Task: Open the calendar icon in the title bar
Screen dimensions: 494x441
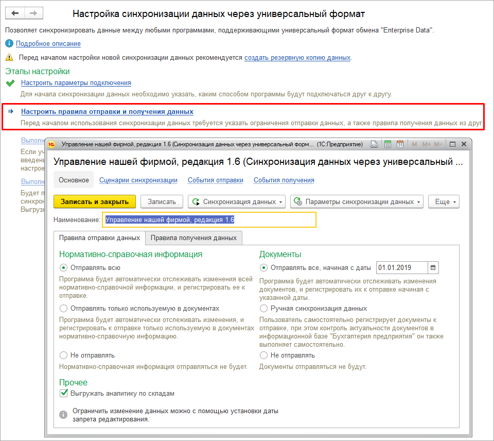Action: pyautogui.click(x=400, y=144)
